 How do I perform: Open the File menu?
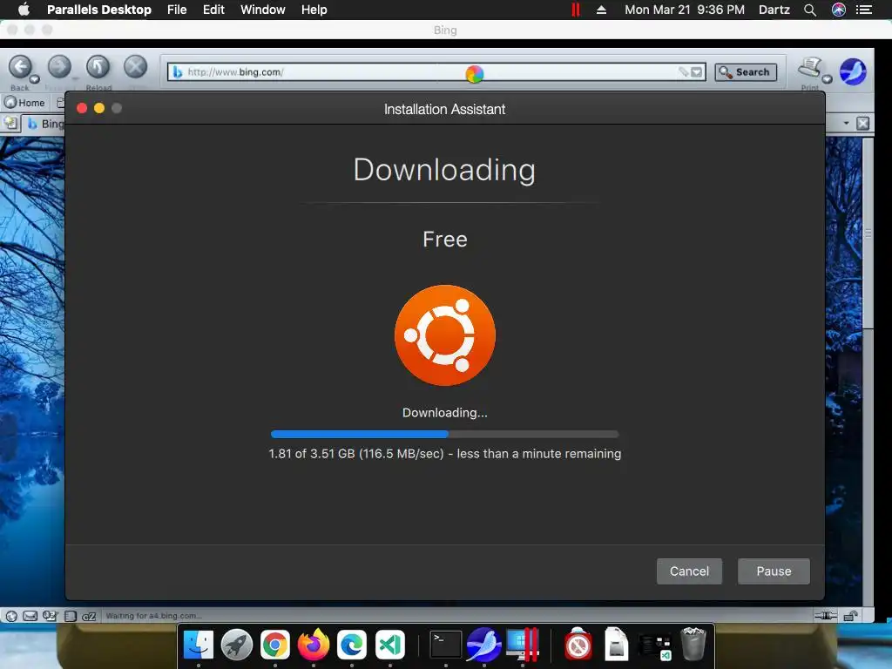point(177,10)
